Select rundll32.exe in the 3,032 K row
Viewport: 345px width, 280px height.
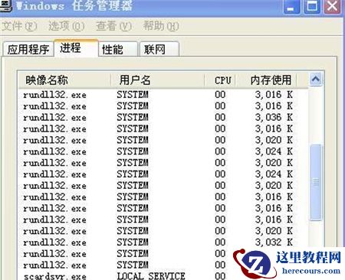(x=54, y=242)
